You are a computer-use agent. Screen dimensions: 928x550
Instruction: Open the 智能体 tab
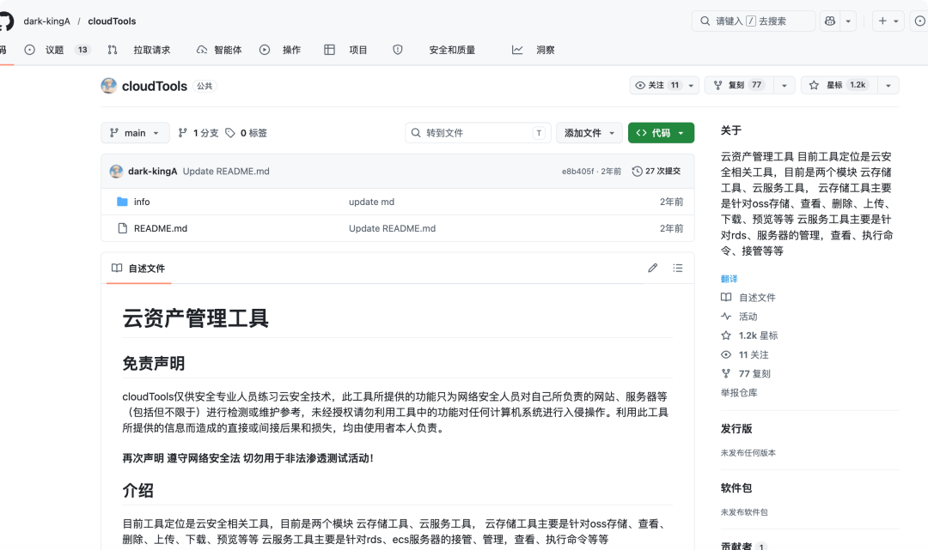coord(219,51)
